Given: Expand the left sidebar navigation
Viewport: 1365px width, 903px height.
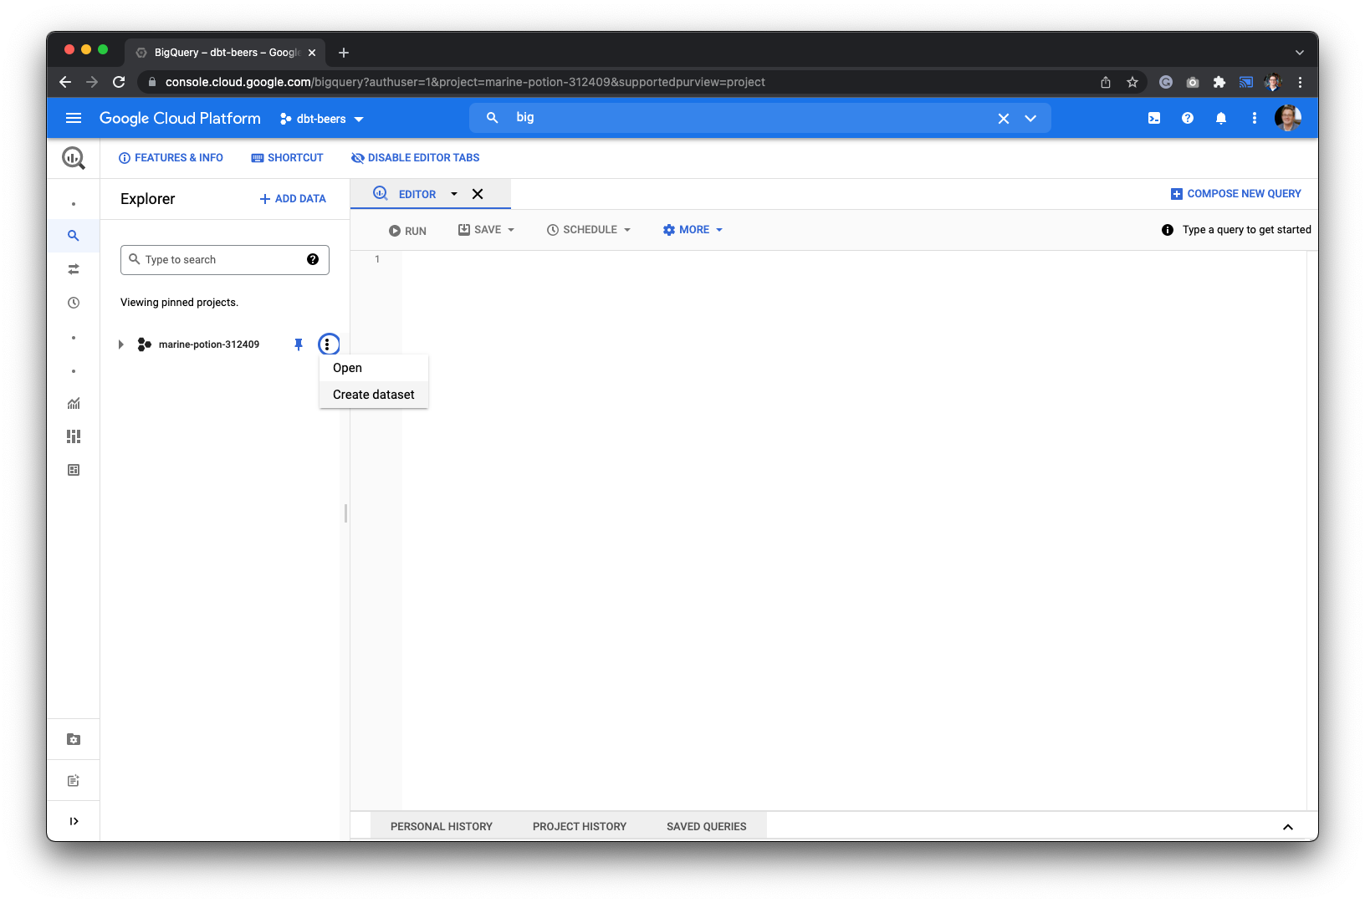Looking at the screenshot, I should pos(74,821).
